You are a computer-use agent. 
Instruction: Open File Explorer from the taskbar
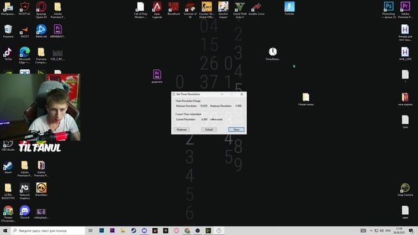coord(123,230)
